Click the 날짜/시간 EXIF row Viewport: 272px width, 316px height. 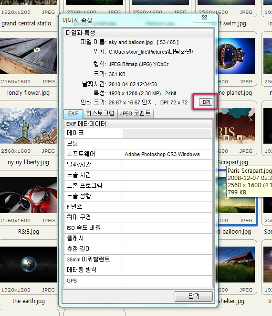[x=138, y=165]
